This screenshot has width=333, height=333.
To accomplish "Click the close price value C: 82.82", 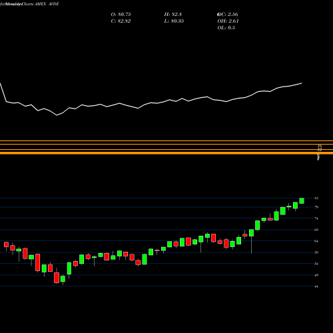I will (x=121, y=21).
